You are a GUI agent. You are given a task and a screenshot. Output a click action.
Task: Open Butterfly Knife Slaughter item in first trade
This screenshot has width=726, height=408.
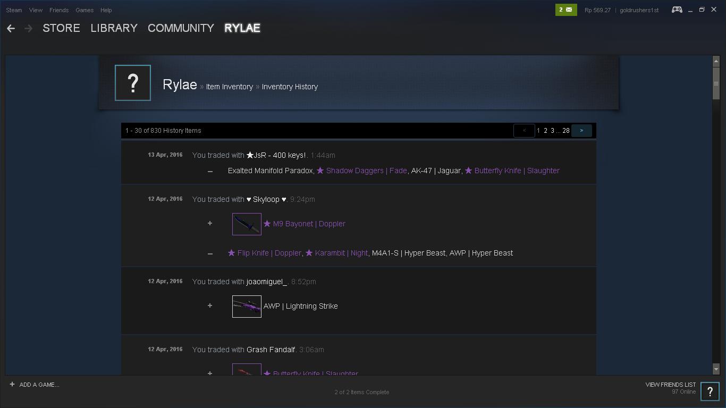pyautogui.click(x=516, y=171)
